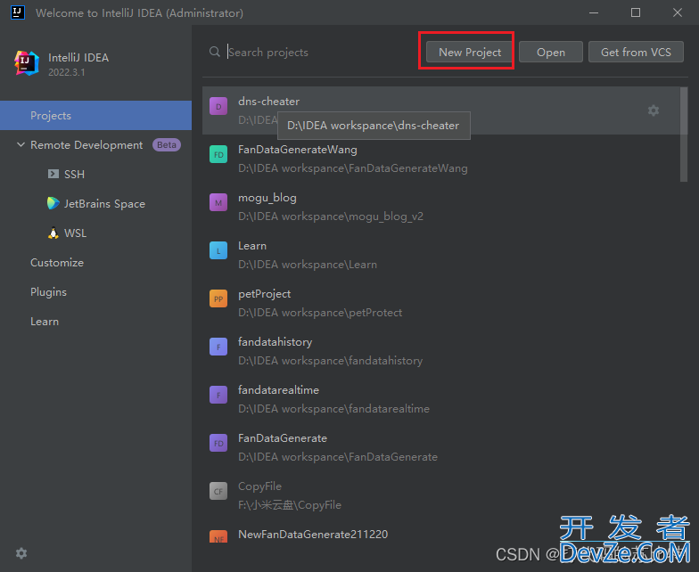The width and height of the screenshot is (699, 572).
Task: Click the CopyFile gray CF icon
Action: click(218, 491)
